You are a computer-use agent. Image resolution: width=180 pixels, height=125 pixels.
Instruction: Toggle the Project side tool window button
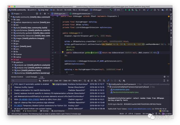point(9,17)
